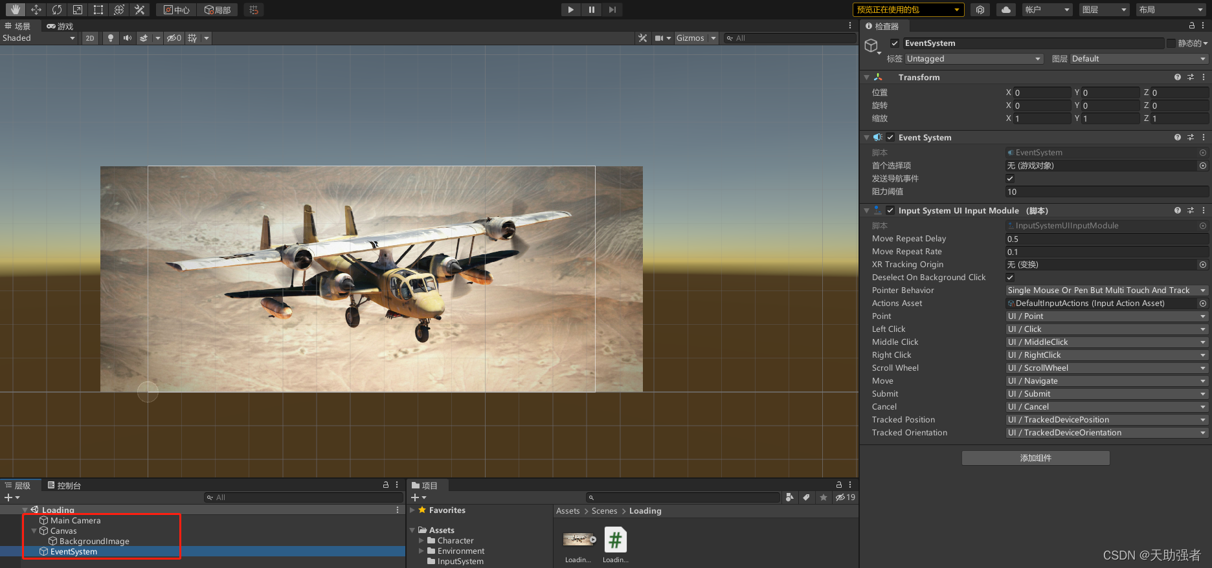Click Assets in project breadcrumb
The image size is (1212, 568).
tap(568, 511)
